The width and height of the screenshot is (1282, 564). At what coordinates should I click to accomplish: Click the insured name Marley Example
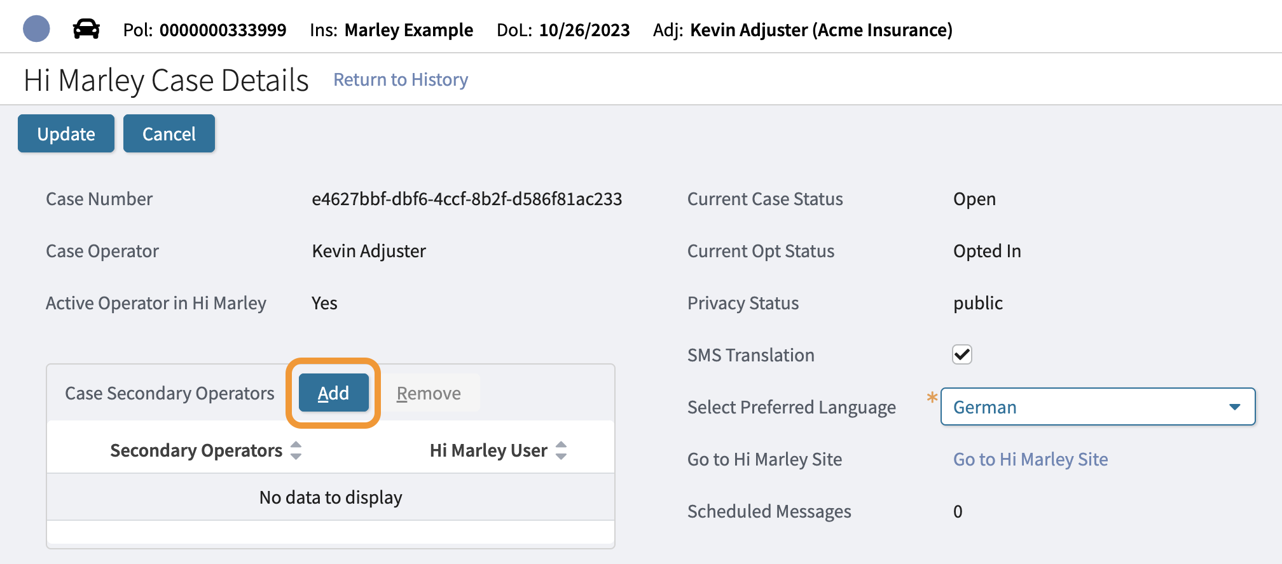coord(409,30)
